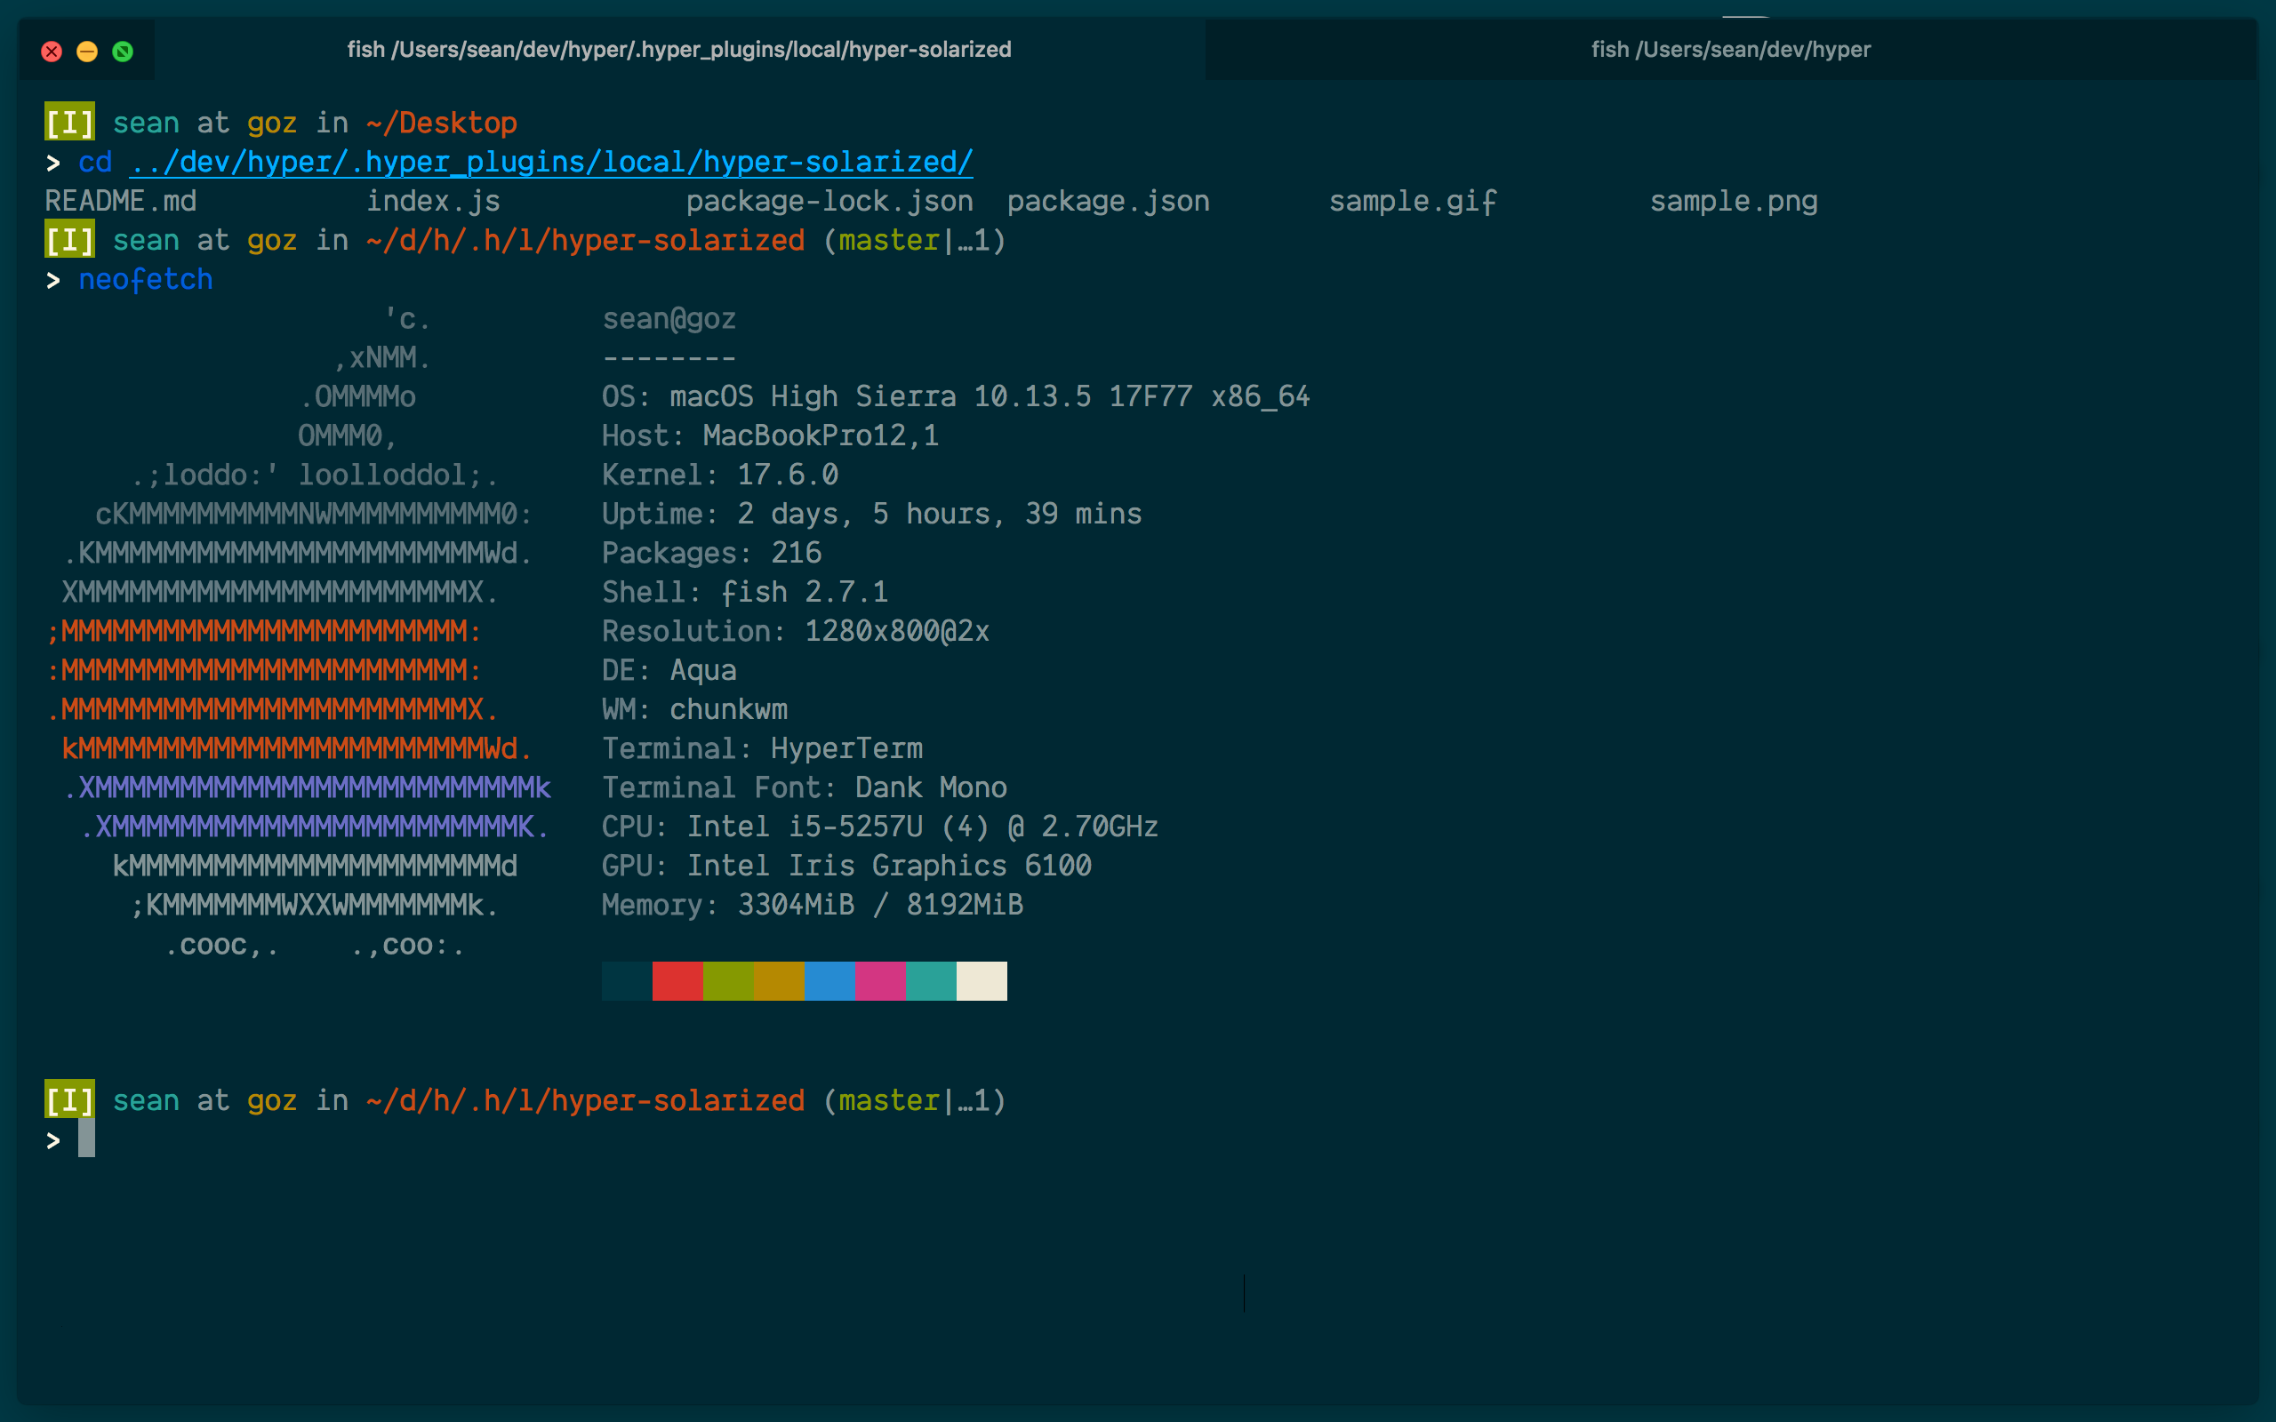Click the red close window button
Viewport: 2276px width, 1422px height.
click(x=52, y=51)
